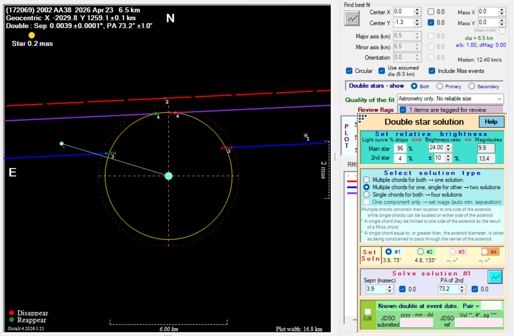Choose Single chords for both, four solutions
Image resolution: width=514 pixels, height=336 pixels.
pos(367,194)
